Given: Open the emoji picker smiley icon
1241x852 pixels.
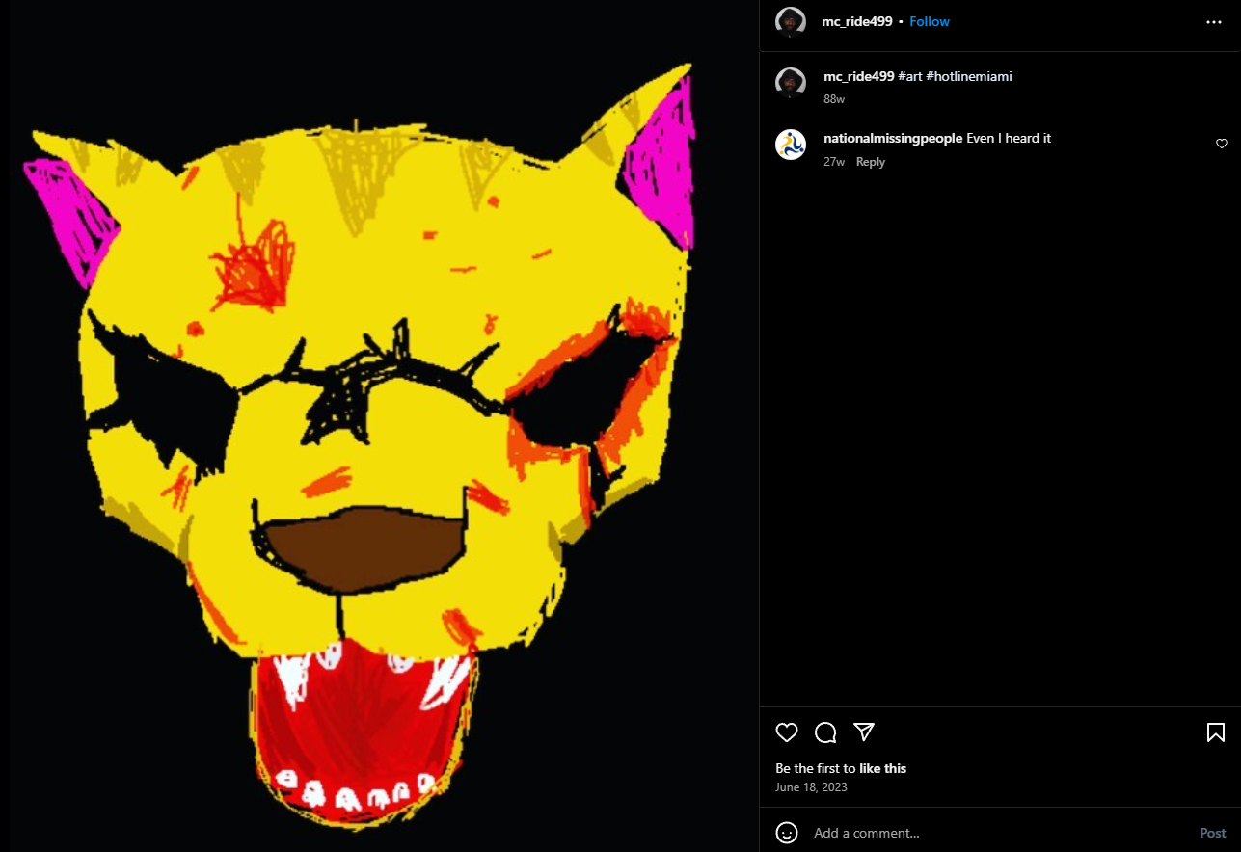Looking at the screenshot, I should point(787,833).
